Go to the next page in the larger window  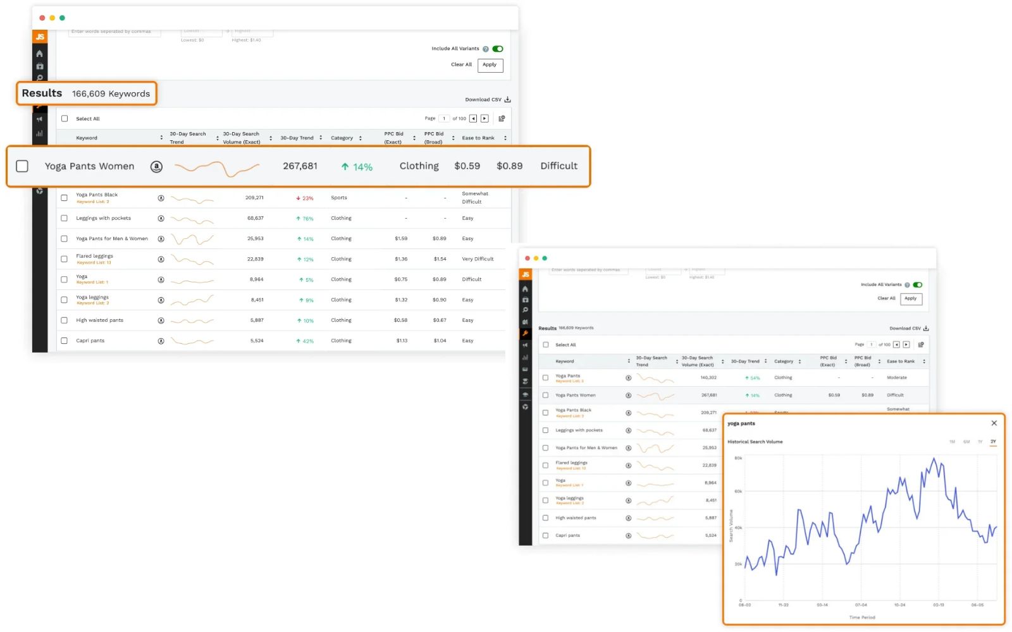point(484,118)
